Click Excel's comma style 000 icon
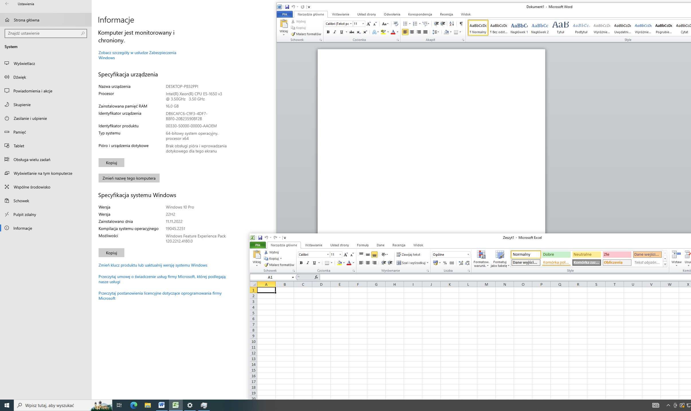This screenshot has height=411, width=691. tap(452, 263)
